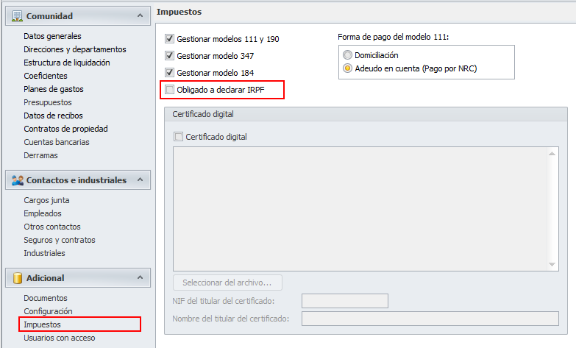Go to Empleados
This screenshot has height=348, width=576.
point(43,213)
